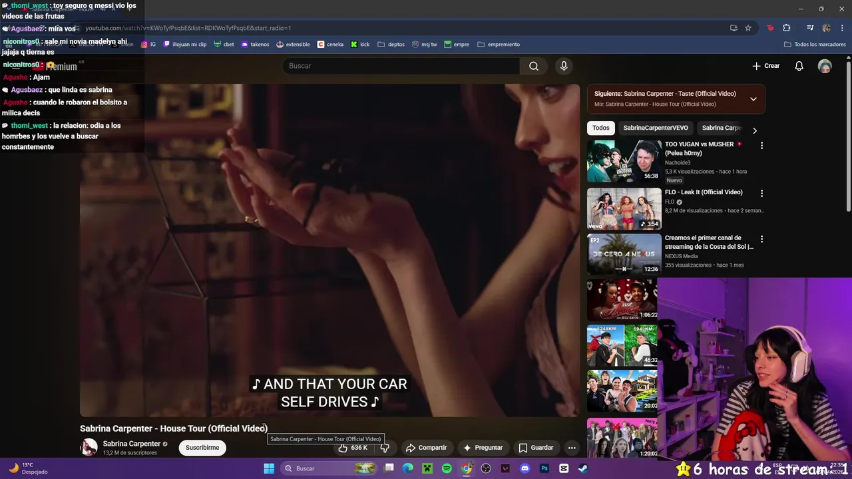
Task: Open the weather widget showing 13°C
Action: tap(28, 468)
